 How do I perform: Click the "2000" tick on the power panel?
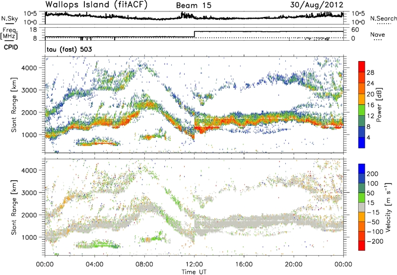click(x=29, y=112)
